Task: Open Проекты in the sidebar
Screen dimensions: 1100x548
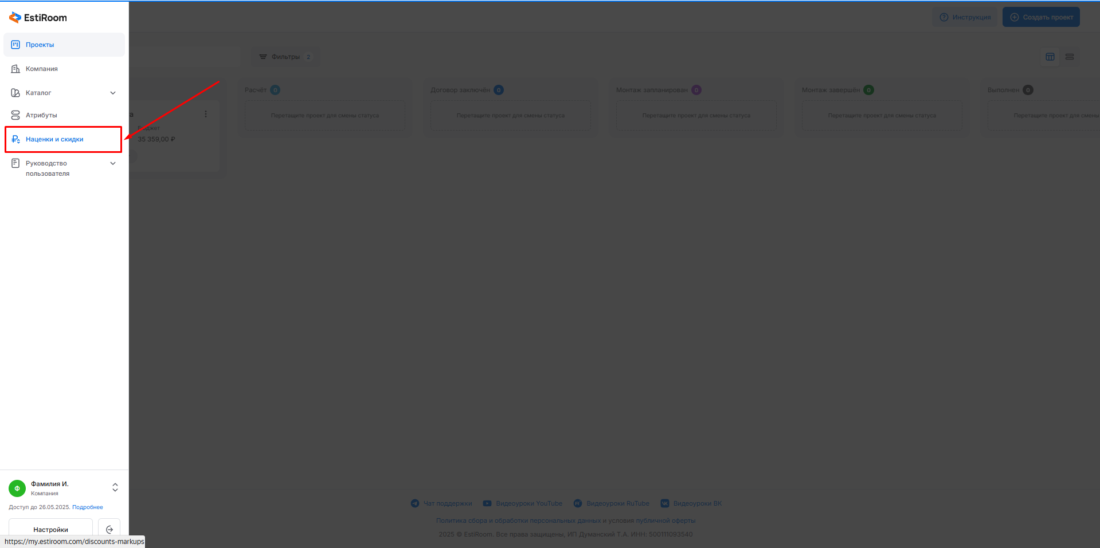Action: (40, 45)
